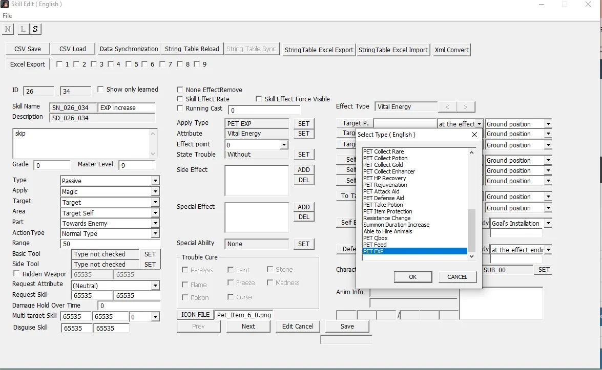This screenshot has height=370, width=602.
Task: Click the next Effect Type arrow button
Action: (465, 107)
